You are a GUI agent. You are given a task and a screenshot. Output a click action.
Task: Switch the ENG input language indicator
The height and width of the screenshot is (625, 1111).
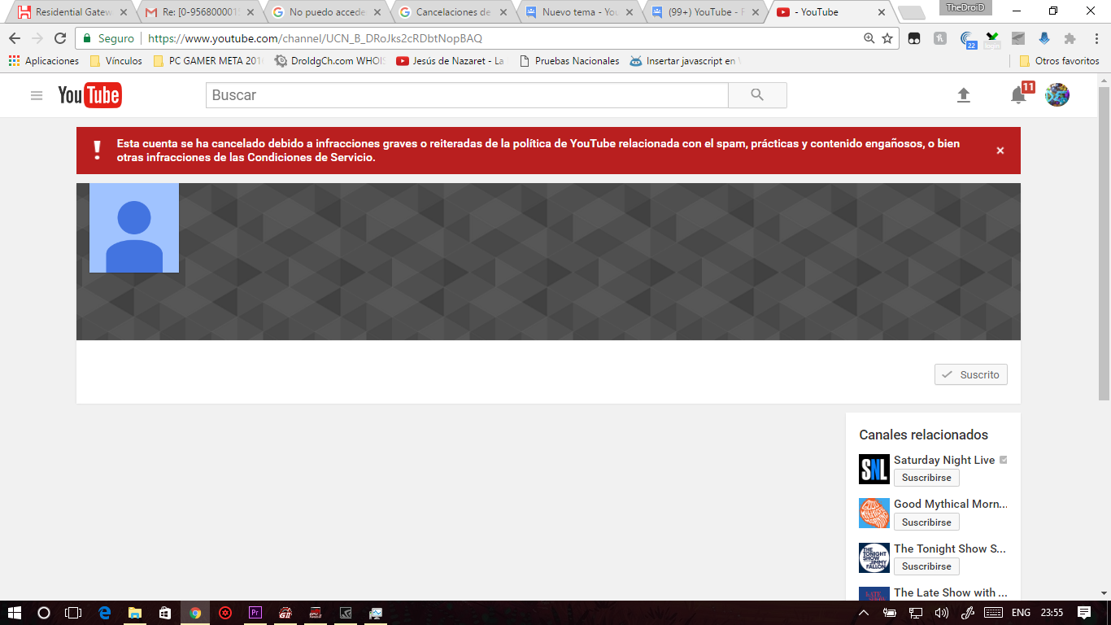[1021, 613]
